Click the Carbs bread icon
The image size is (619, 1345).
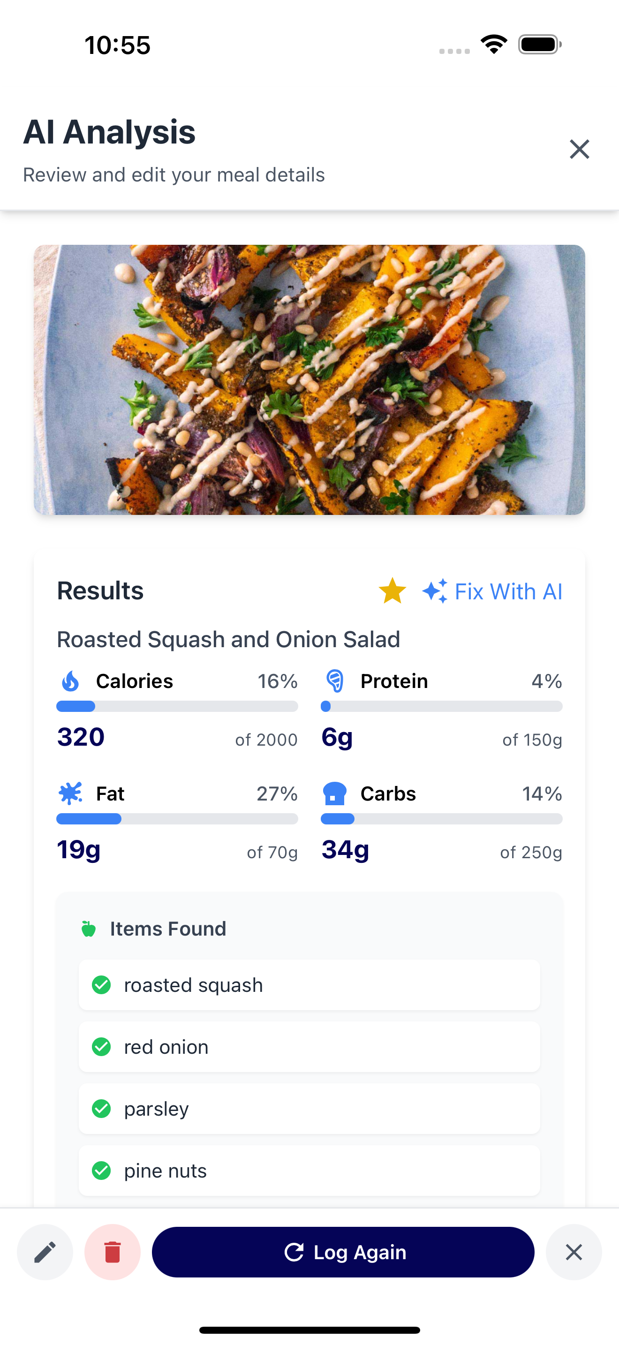coord(335,793)
